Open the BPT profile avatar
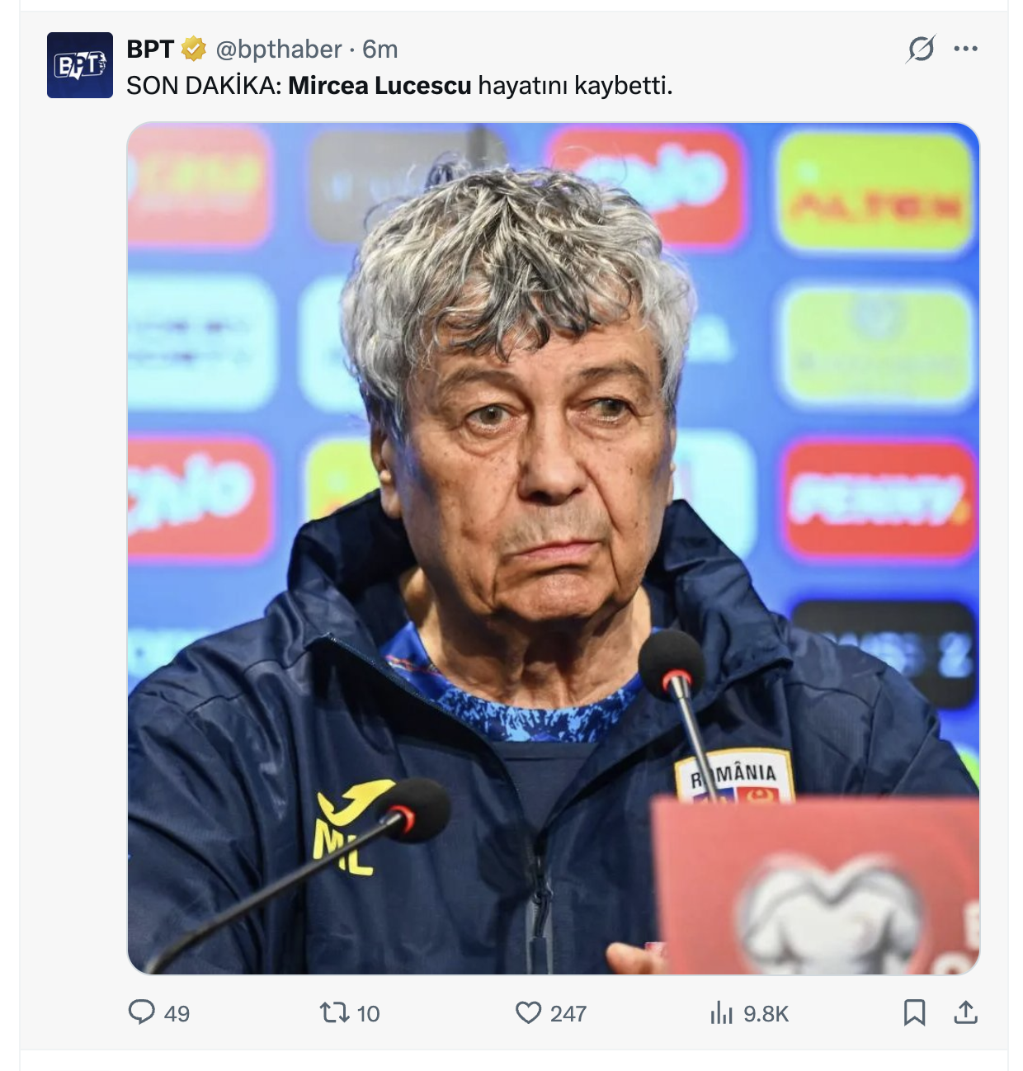 point(80,65)
